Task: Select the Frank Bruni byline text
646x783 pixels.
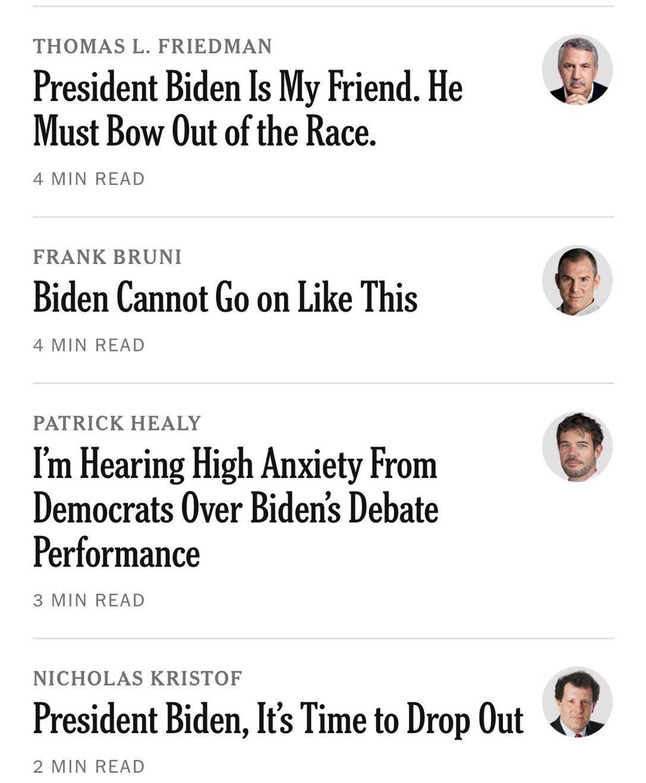Action: pyautogui.click(x=108, y=257)
